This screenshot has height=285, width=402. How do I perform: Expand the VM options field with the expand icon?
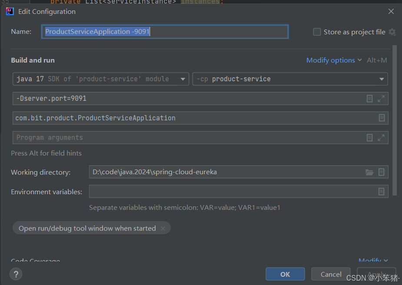click(381, 99)
